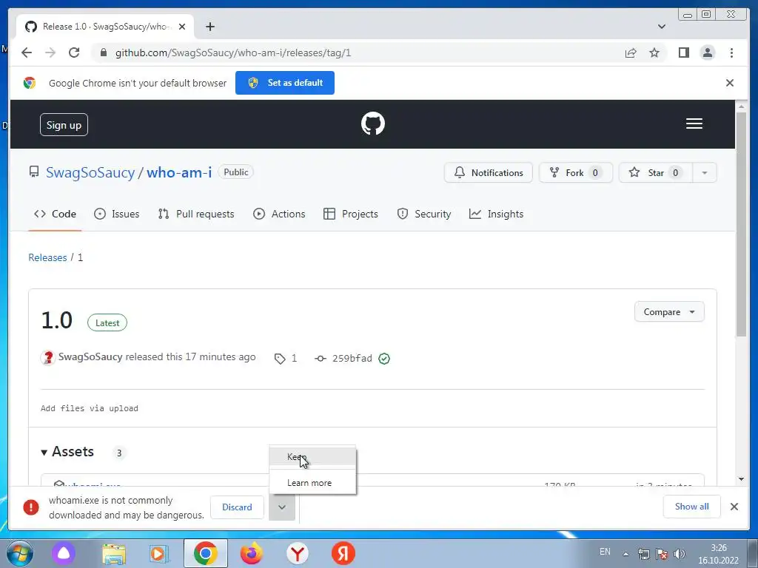Click the EN language indicator in tray
The image size is (758, 568).
(x=605, y=552)
